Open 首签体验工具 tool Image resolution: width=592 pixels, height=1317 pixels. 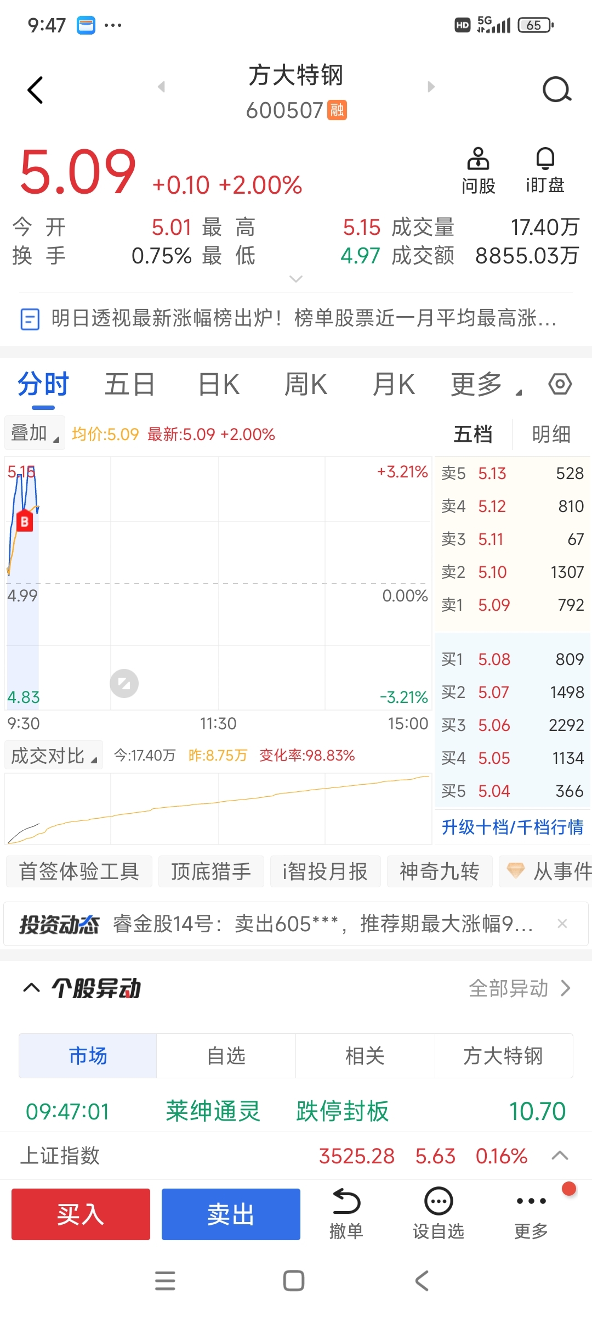coord(79,871)
